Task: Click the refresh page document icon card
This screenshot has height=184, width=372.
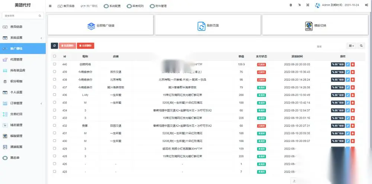Action: [x=201, y=26]
